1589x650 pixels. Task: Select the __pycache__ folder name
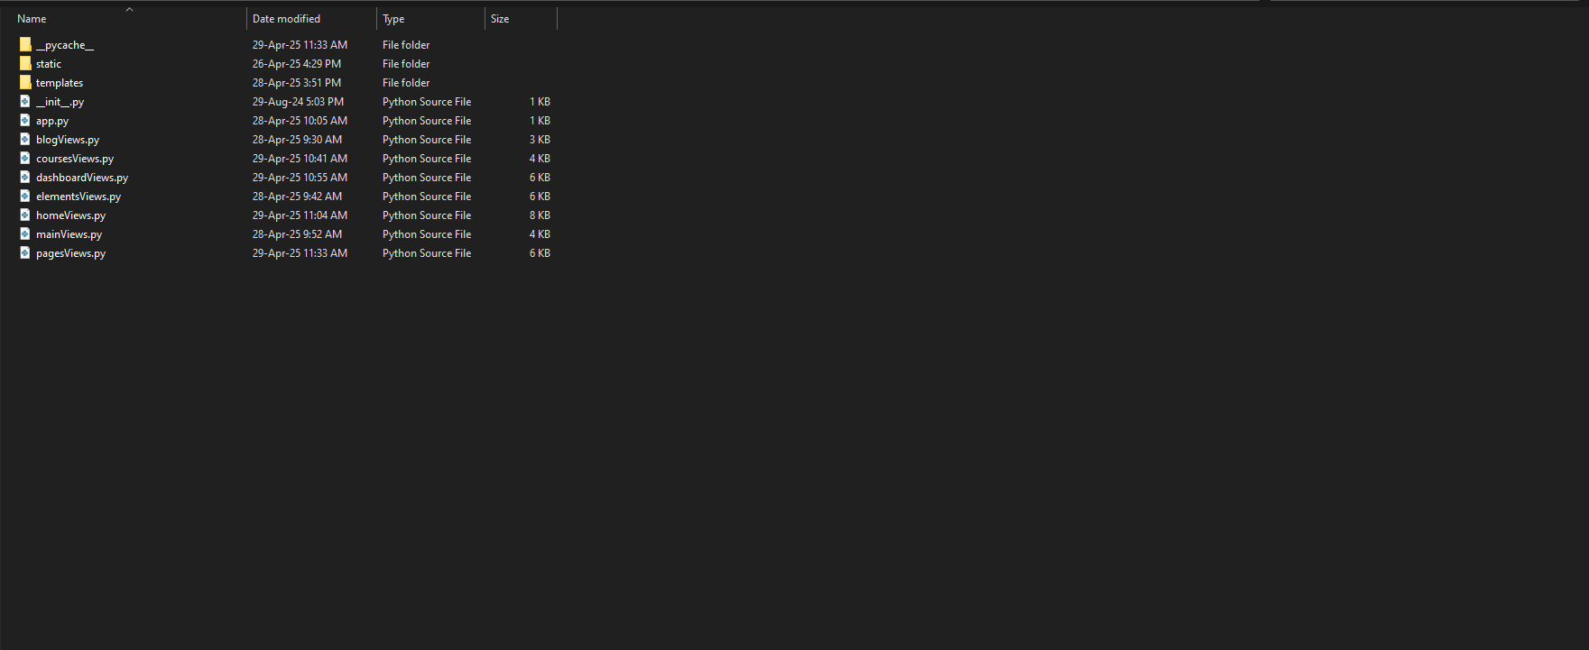65,45
